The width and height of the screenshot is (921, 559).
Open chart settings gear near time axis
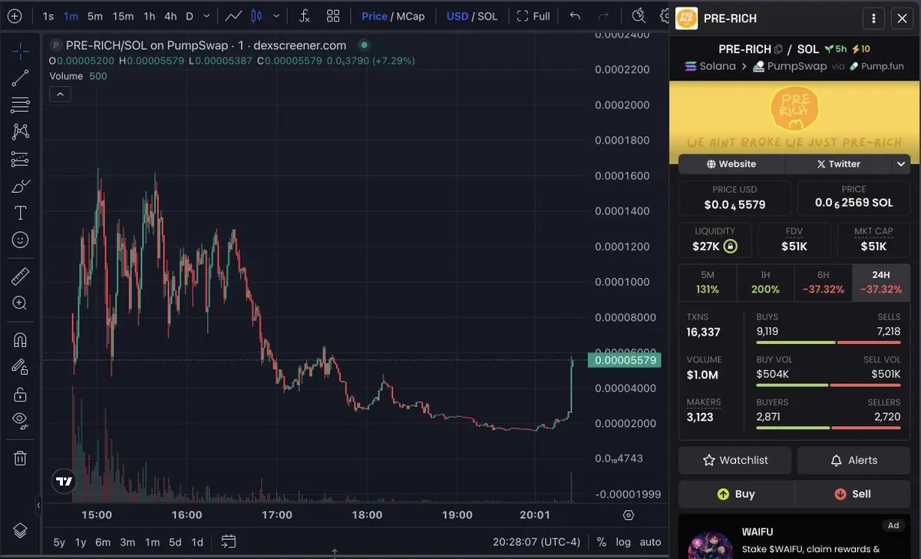point(629,515)
